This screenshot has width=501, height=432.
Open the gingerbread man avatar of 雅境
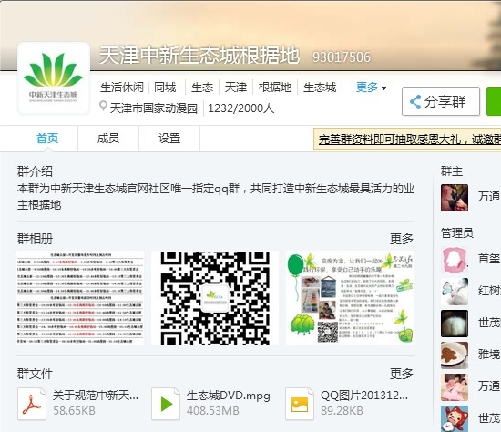click(455, 355)
